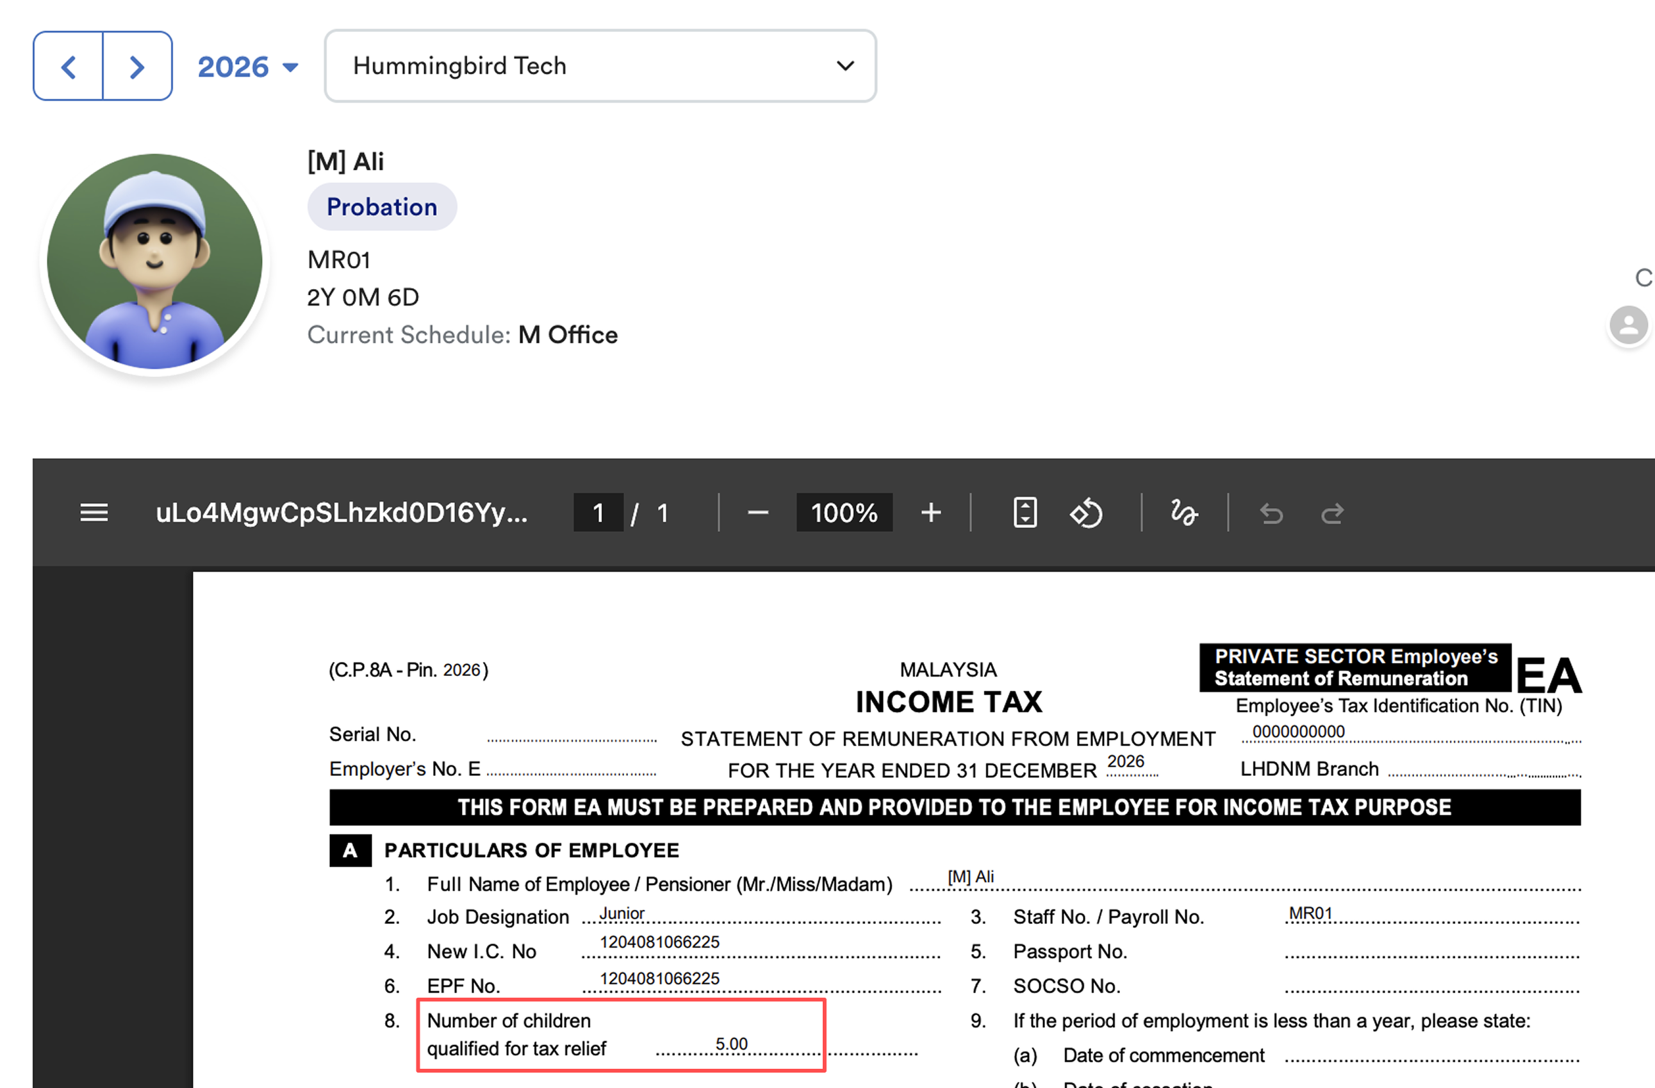Viewport: 1655px width, 1088px height.
Task: Open the 2026 year dropdown
Action: (247, 67)
